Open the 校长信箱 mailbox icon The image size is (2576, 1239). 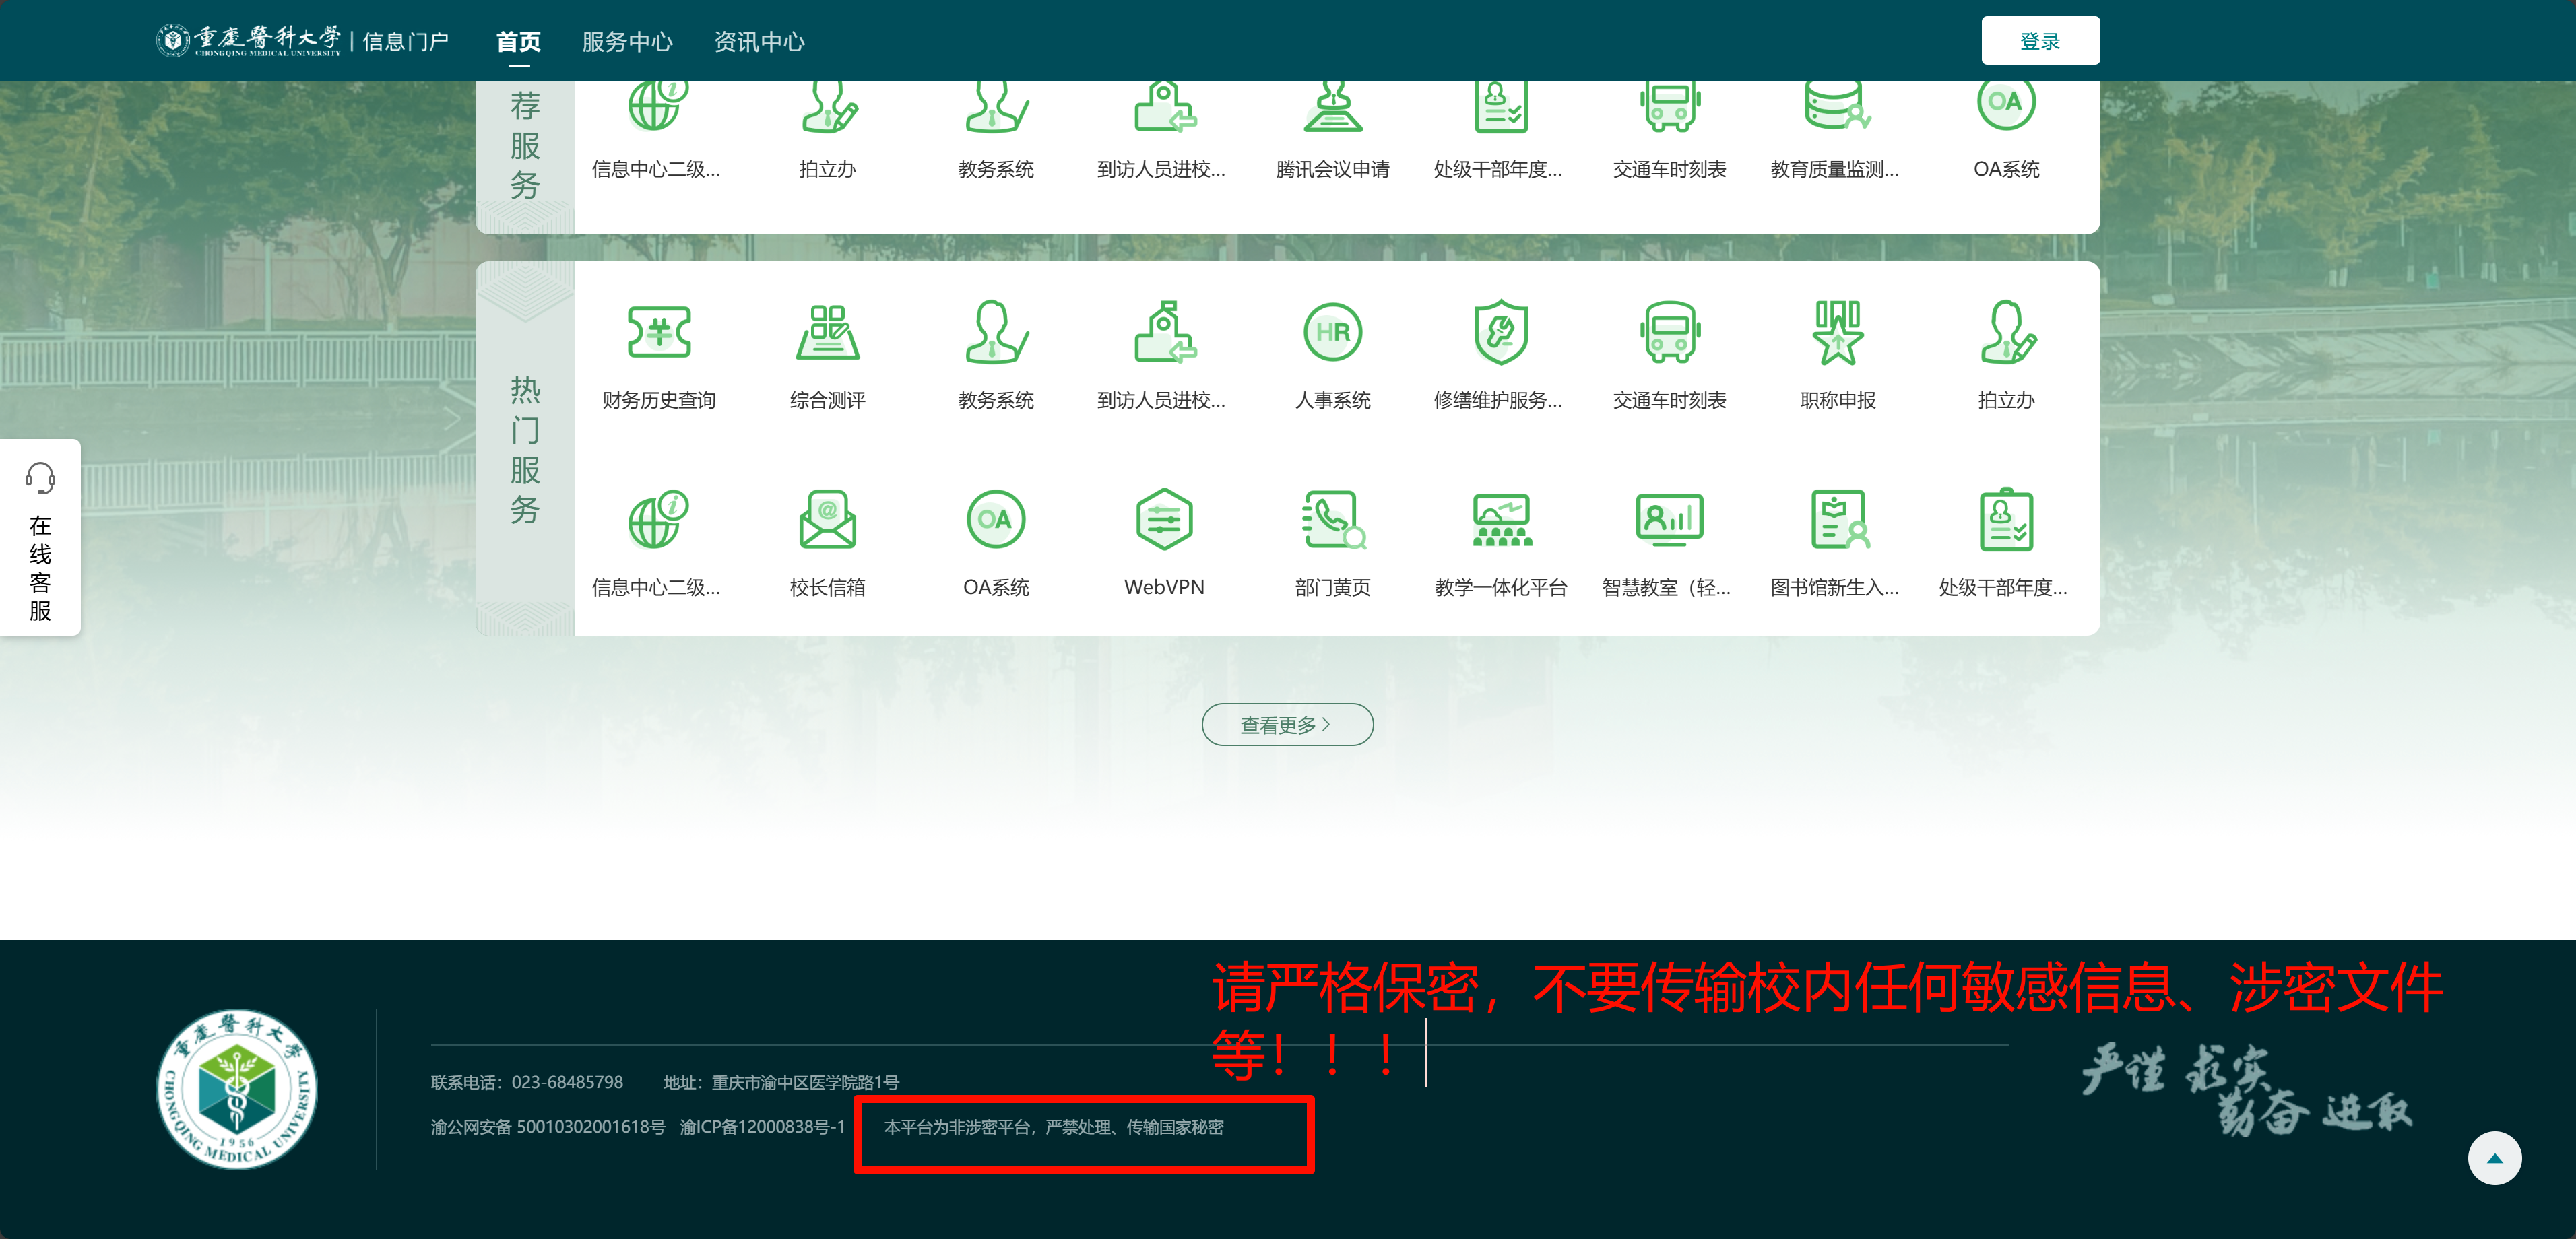coord(827,520)
